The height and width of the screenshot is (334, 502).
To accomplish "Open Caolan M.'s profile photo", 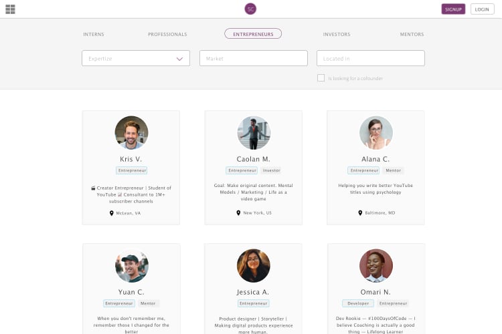I will click(254, 132).
